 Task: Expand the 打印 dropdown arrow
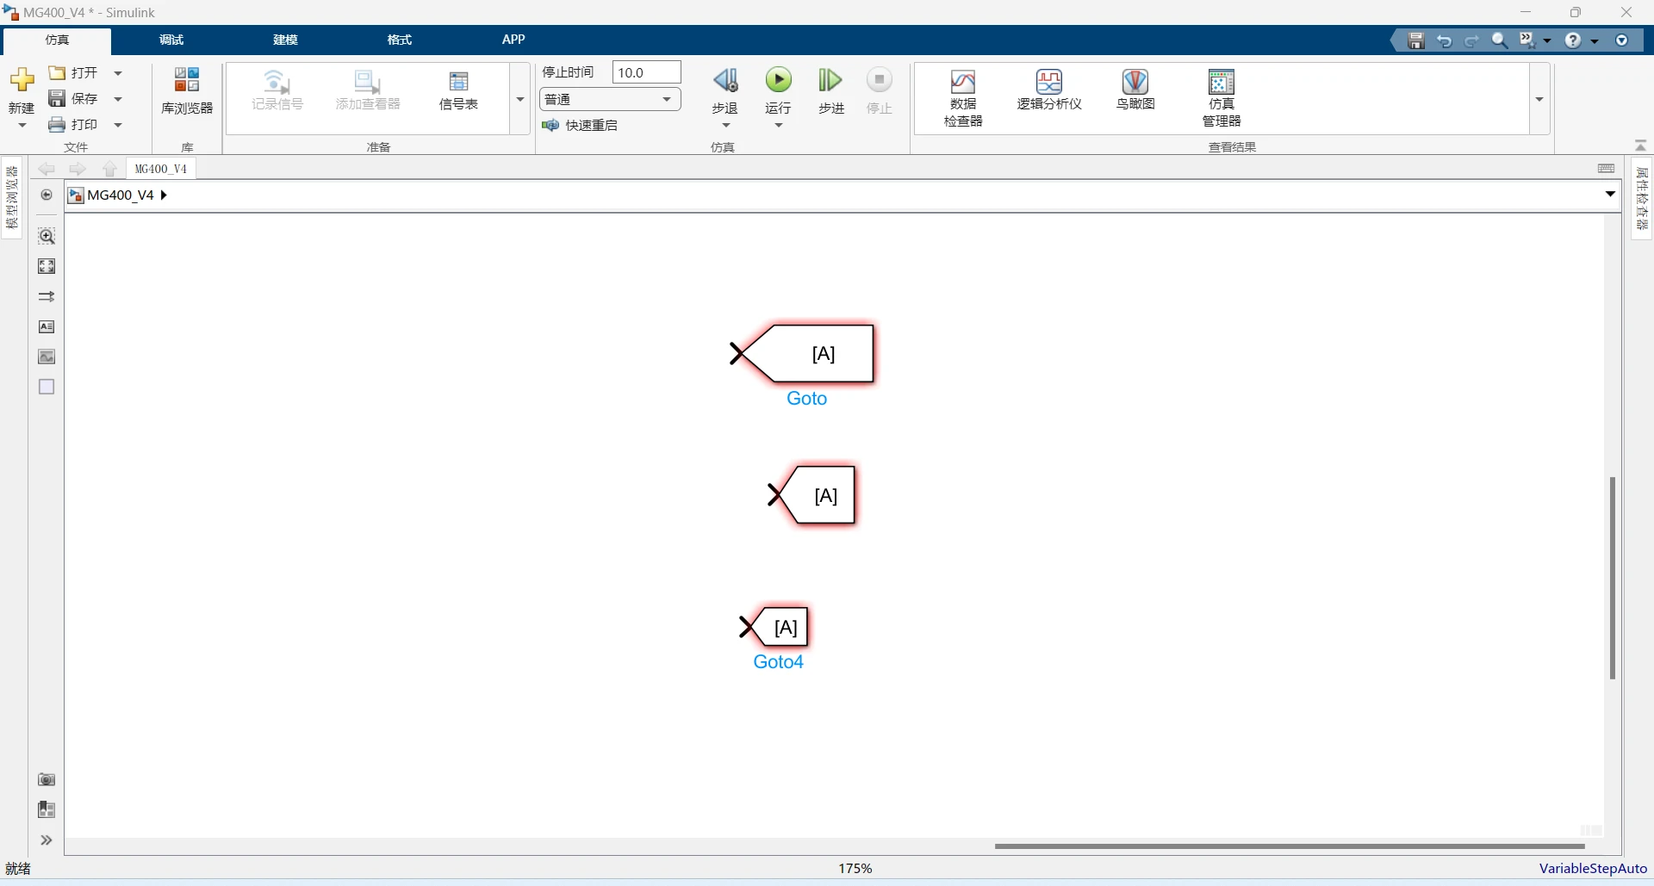coord(118,125)
